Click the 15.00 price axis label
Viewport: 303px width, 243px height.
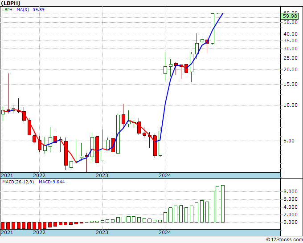pyautogui.click(x=291, y=85)
